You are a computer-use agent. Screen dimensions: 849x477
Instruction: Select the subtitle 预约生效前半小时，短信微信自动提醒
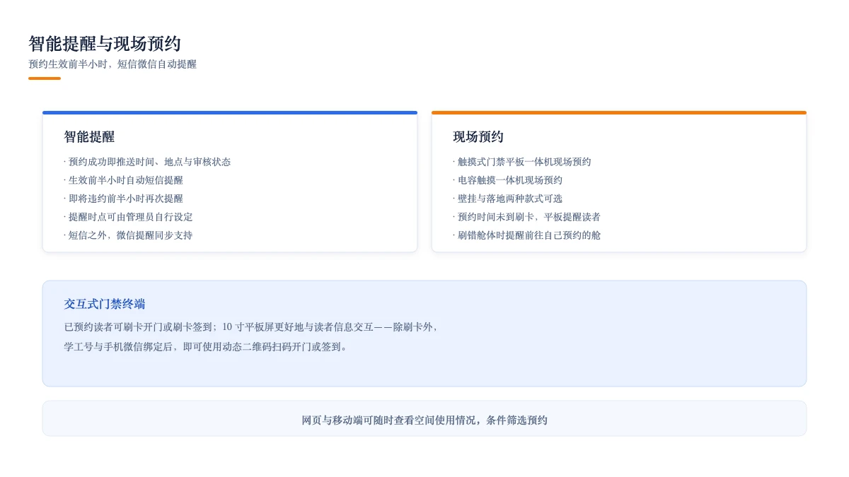[112, 64]
